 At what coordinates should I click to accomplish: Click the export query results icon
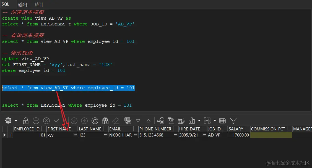click(x=181, y=121)
